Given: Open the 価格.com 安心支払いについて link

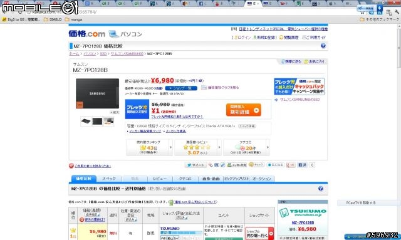Looking at the screenshot, I should (195, 202).
